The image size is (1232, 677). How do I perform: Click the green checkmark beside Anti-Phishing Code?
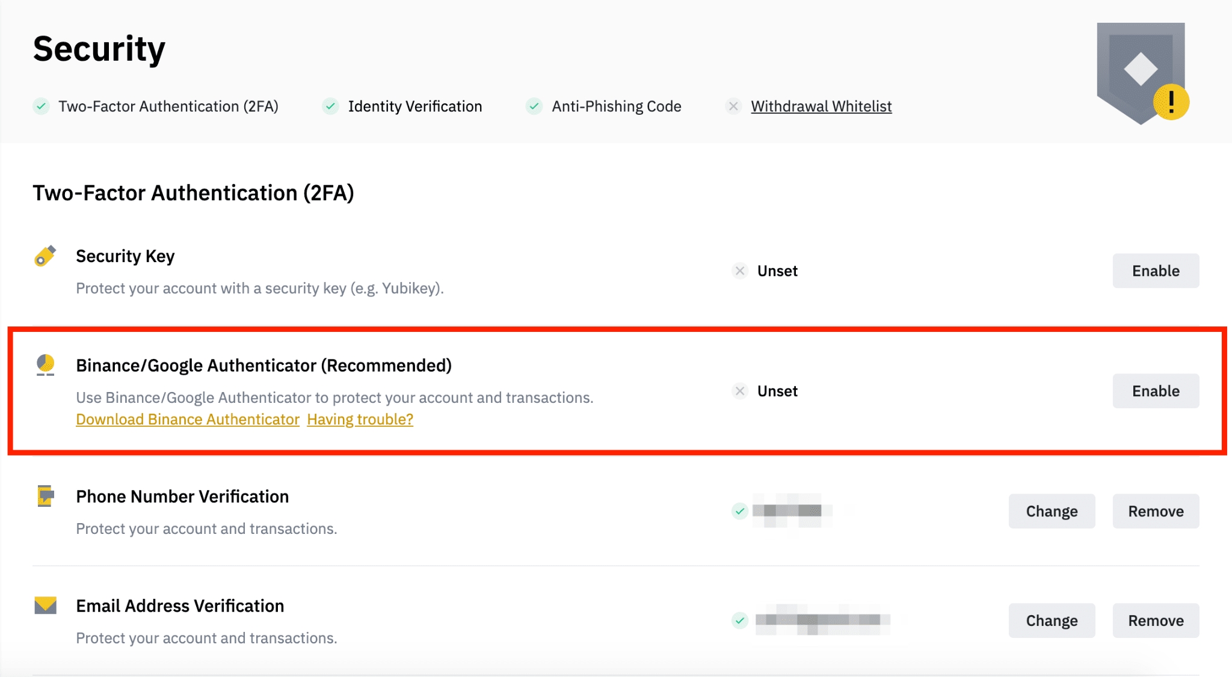534,106
